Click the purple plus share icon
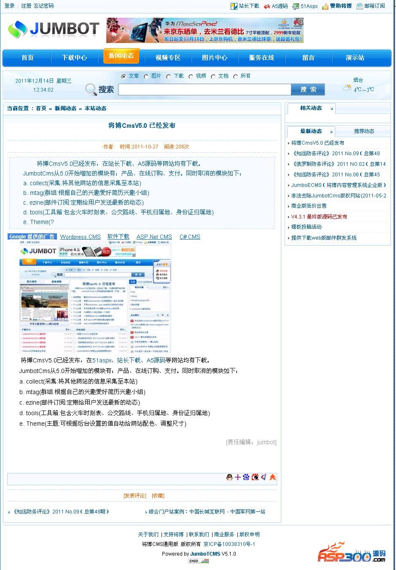The width and height of the screenshot is (396, 570). 238,477
